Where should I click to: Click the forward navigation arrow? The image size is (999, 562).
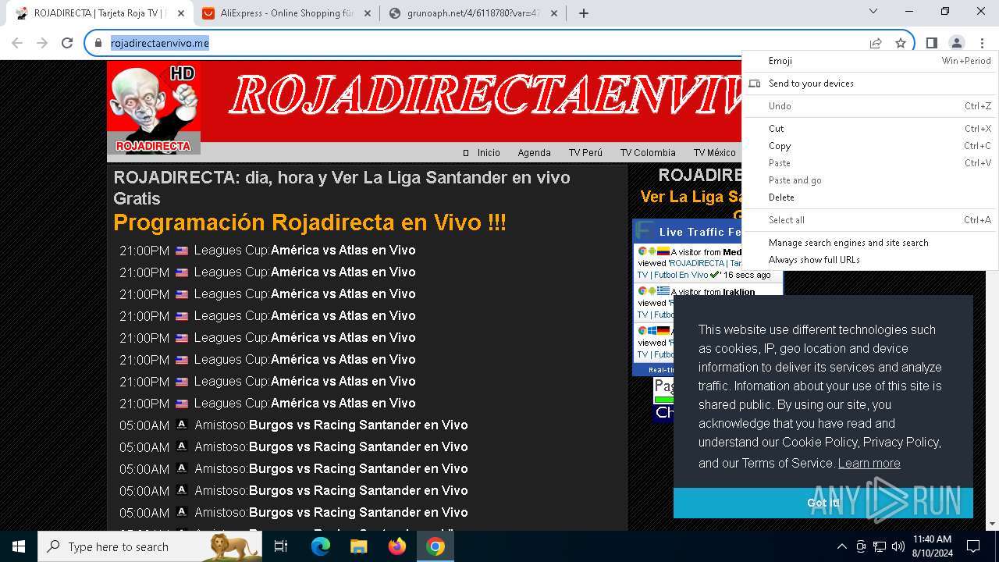tap(42, 43)
